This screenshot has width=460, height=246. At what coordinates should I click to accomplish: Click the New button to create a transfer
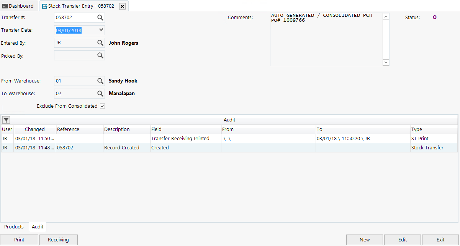pyautogui.click(x=364, y=240)
